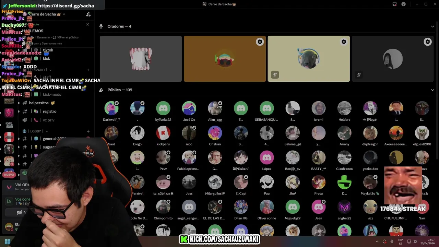Select anghel22 audience avatar
Screen dimensions: 439x247
point(344,207)
